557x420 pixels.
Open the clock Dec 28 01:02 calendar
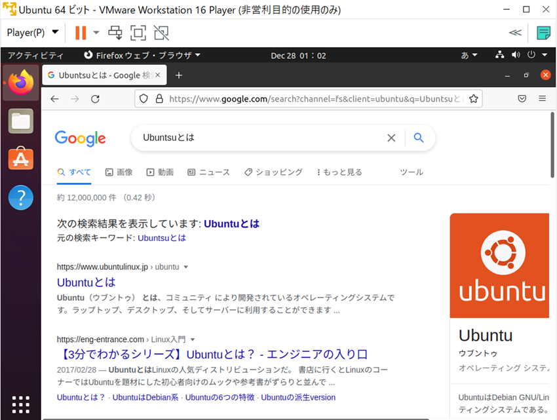pyautogui.click(x=298, y=56)
